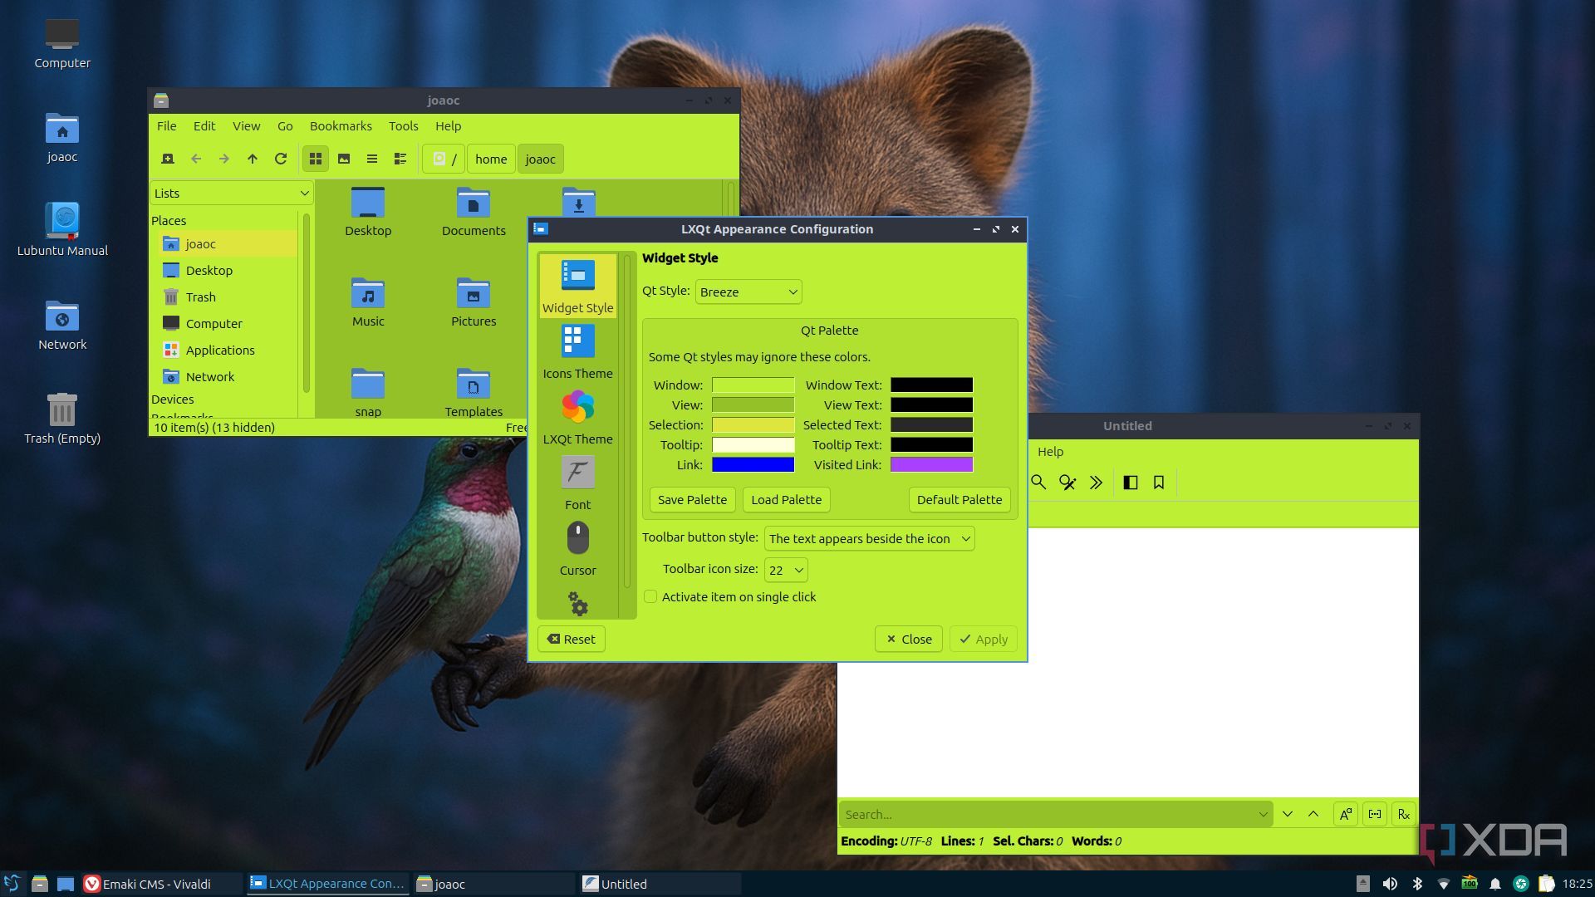Open the Font settings section
The width and height of the screenshot is (1595, 897).
click(577, 483)
